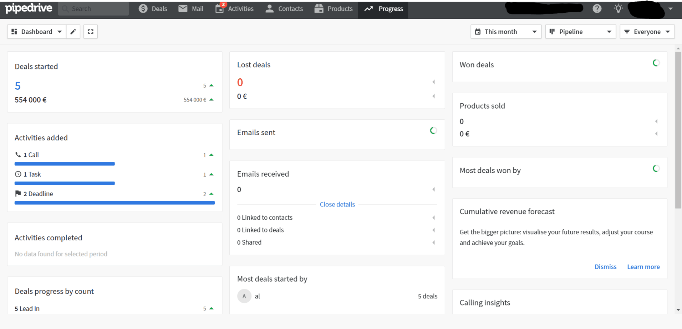The image size is (682, 329).
Task: Open the Pipeline filter dropdown
Action: [580, 32]
